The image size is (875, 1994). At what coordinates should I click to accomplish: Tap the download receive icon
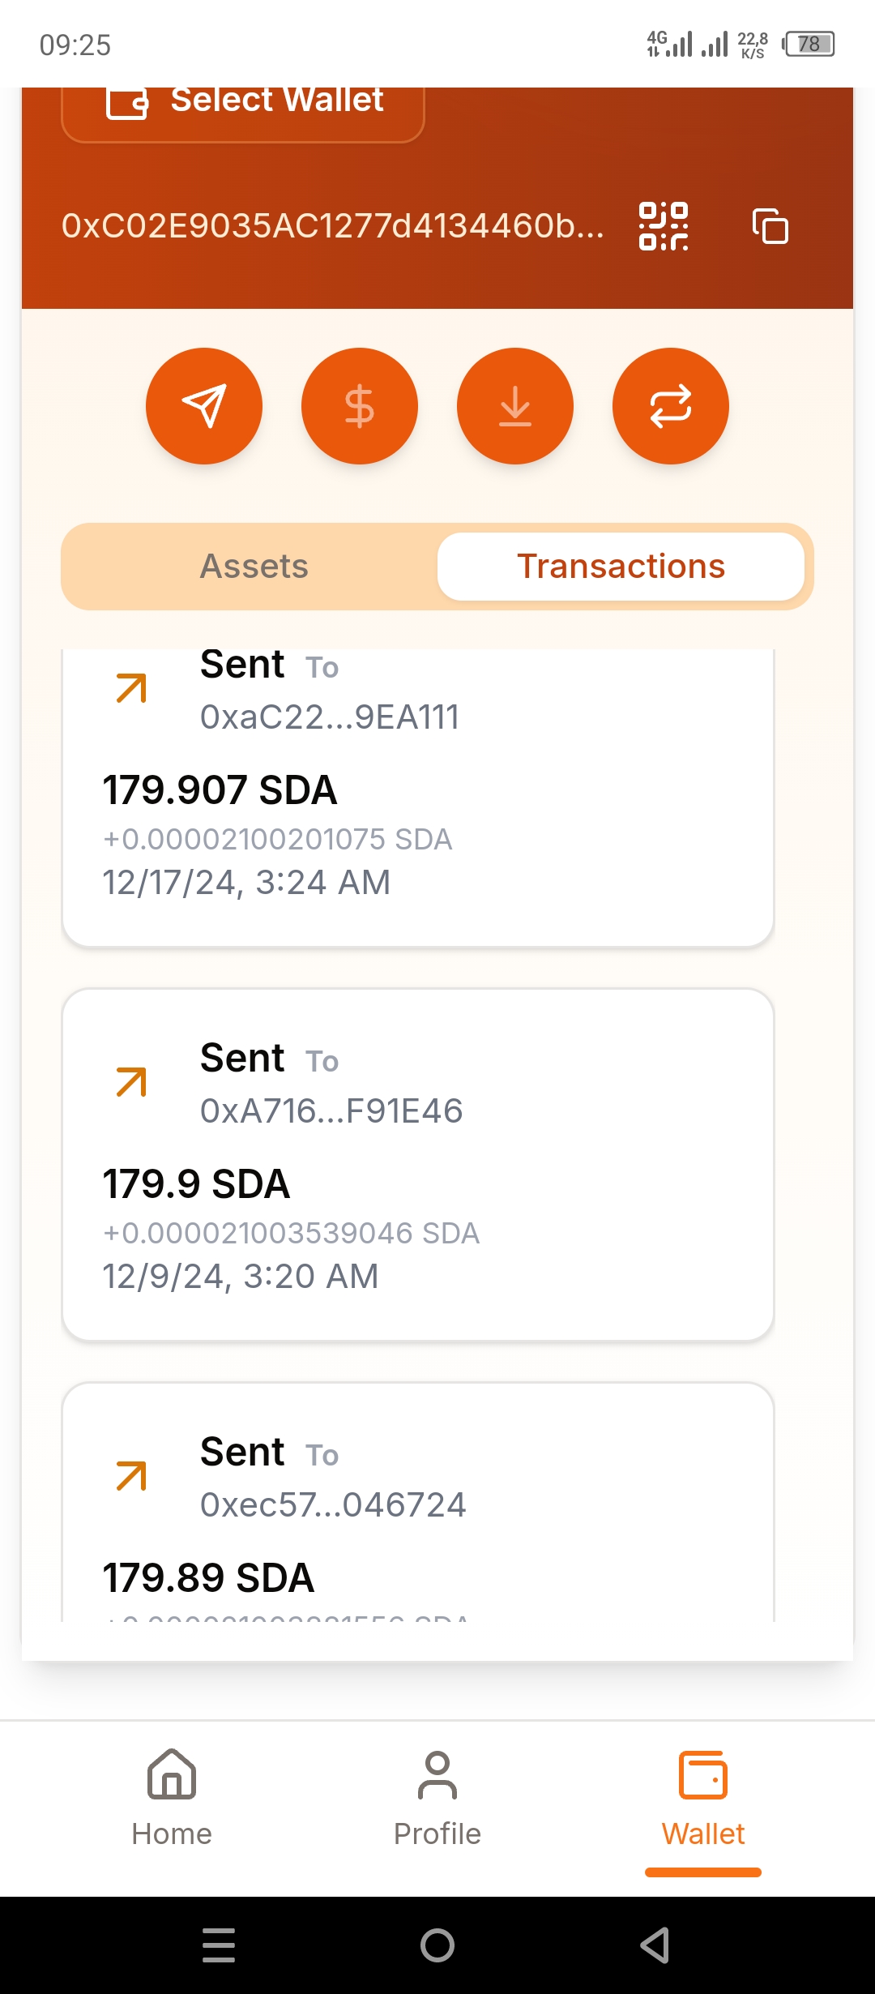[x=515, y=406]
